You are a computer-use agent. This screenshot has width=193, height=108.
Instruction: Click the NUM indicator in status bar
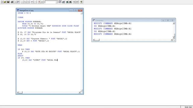click(x=186, y=107)
